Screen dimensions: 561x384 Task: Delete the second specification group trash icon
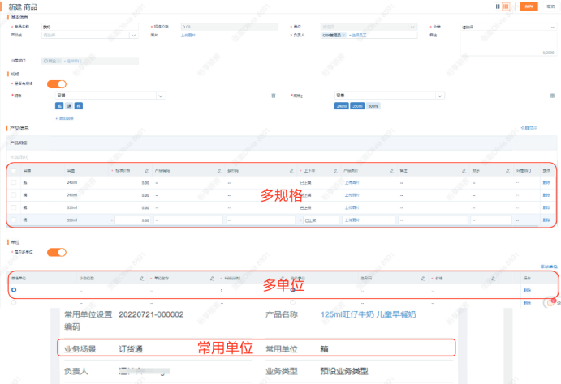click(551, 96)
